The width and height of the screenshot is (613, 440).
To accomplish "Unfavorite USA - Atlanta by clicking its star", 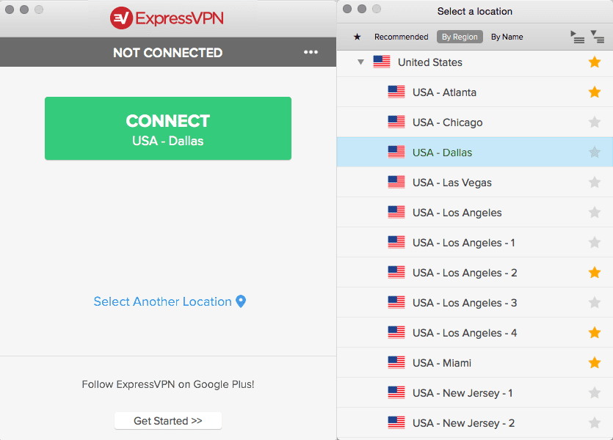I will point(595,92).
